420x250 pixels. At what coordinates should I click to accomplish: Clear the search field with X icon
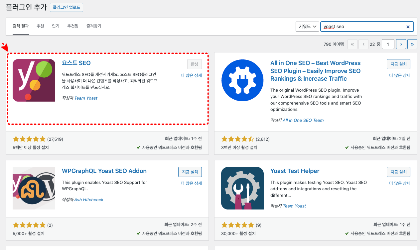tap(408, 27)
